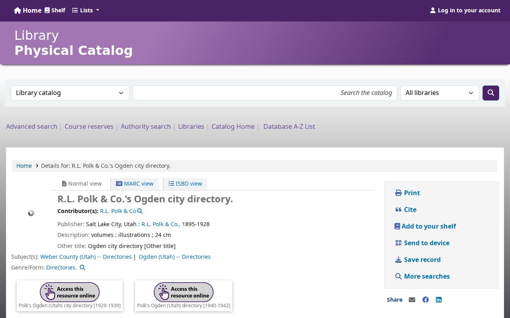Access online resource for 1929-1939 directory
Viewport: 510px width, 318px height.
pos(70,292)
